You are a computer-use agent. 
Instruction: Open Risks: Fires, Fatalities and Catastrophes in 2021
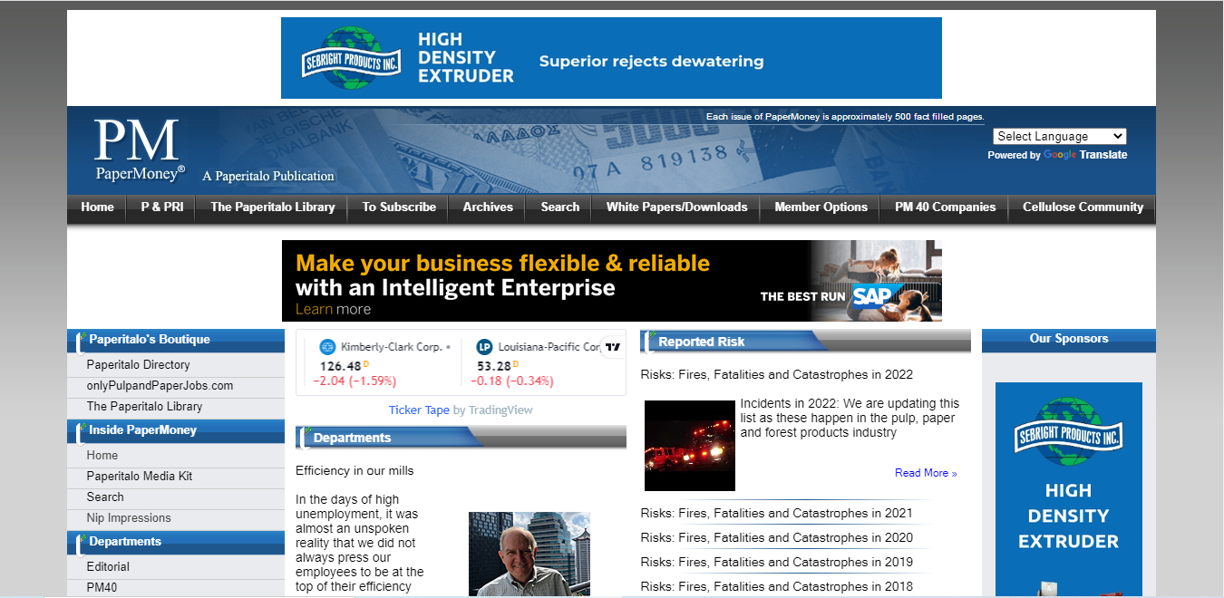777,514
